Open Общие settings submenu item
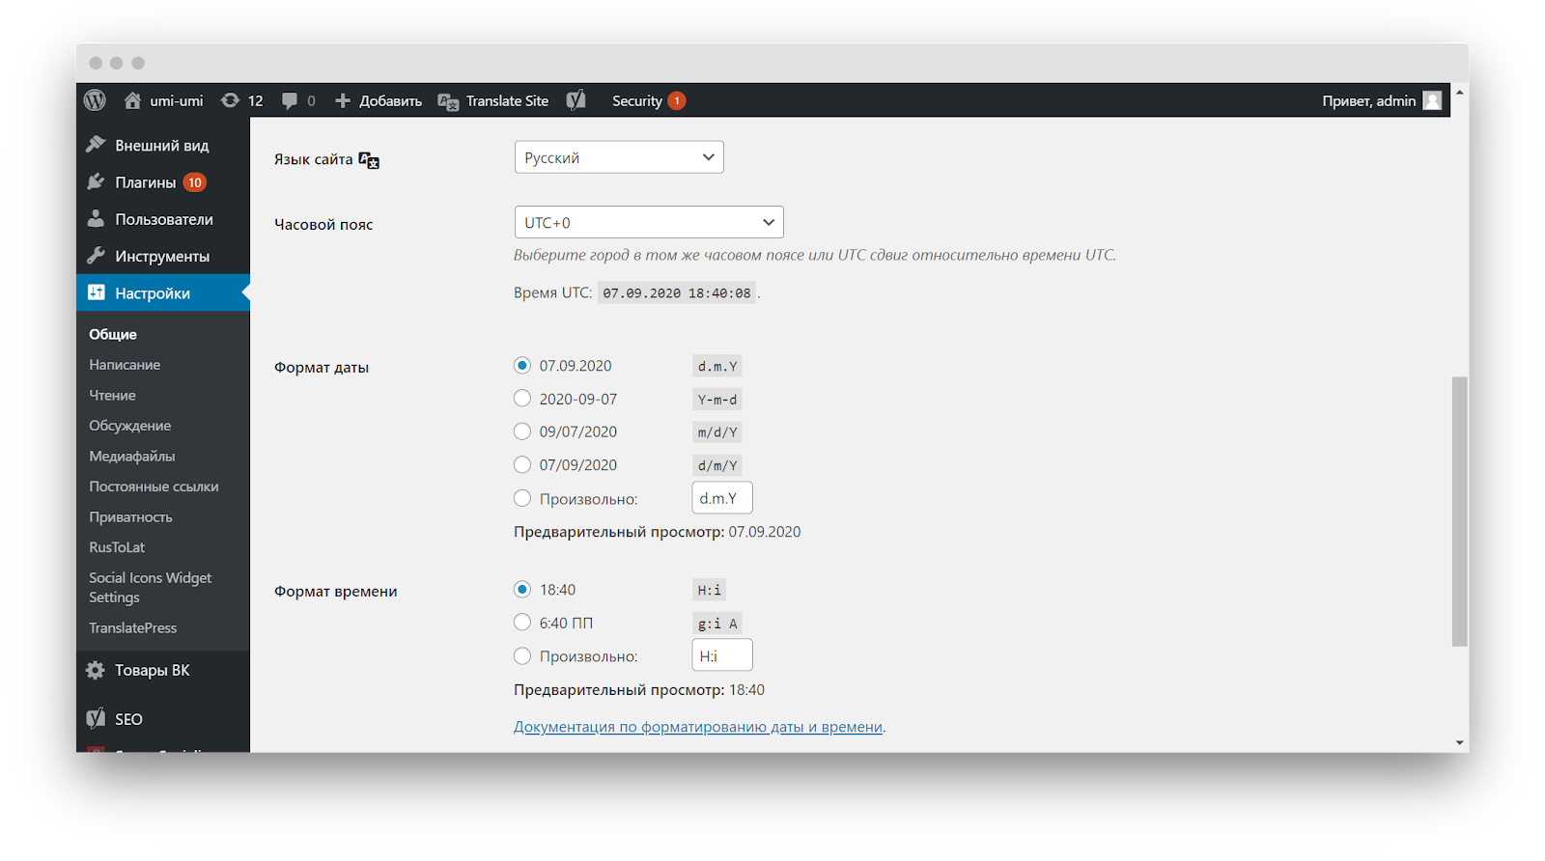Screen dimensions: 1545x861 pos(113,334)
